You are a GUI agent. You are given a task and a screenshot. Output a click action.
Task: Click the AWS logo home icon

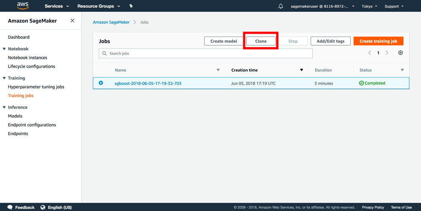pos(23,5)
